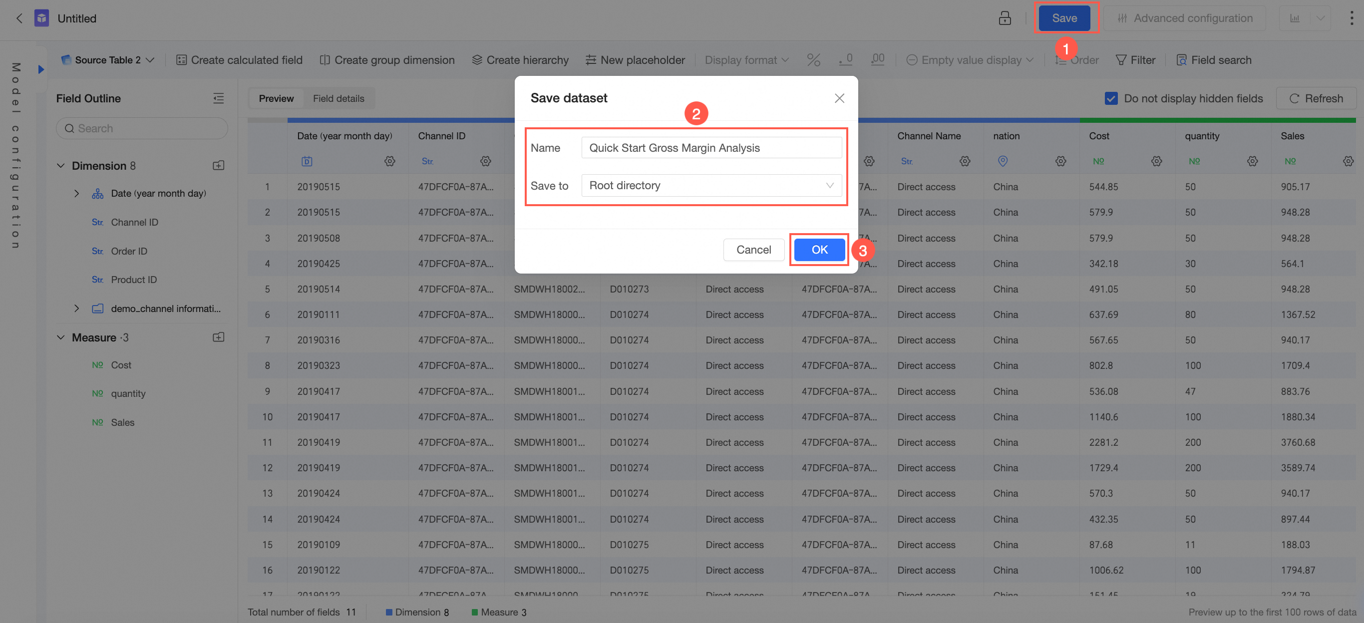Screen dimensions: 1364x623
Task: Click the back arrow next to Untitled
Action: pyautogui.click(x=19, y=18)
